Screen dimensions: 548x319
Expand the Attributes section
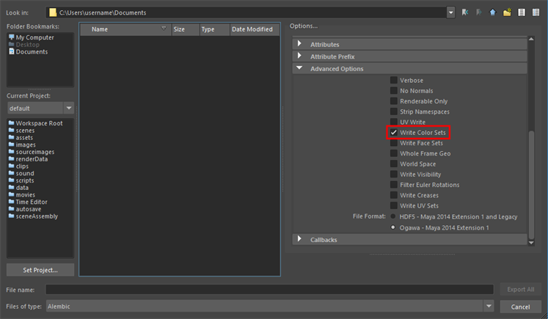coord(299,44)
